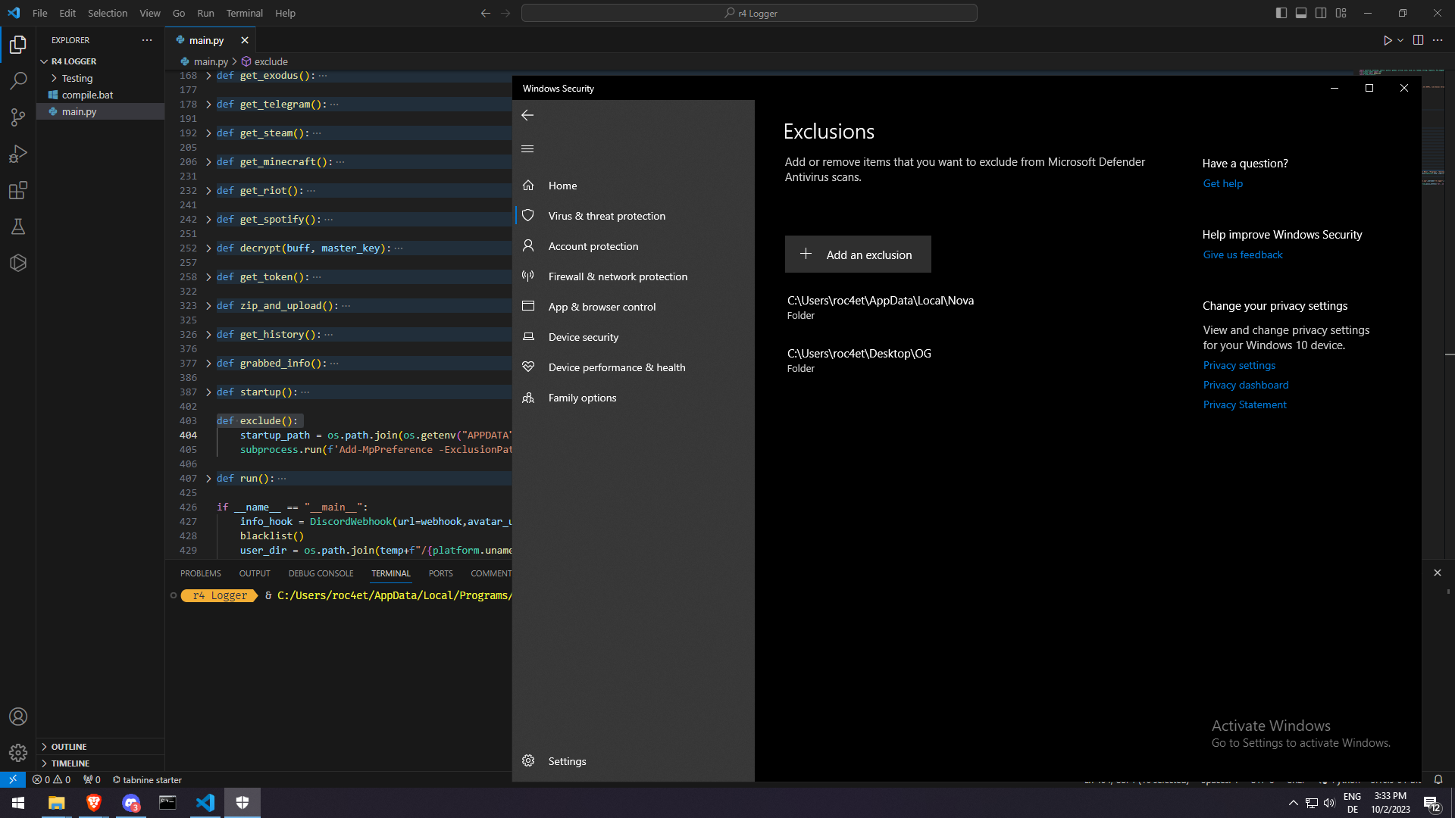Toggle the bottom panel layout
The height and width of the screenshot is (818, 1455).
pyautogui.click(x=1301, y=13)
